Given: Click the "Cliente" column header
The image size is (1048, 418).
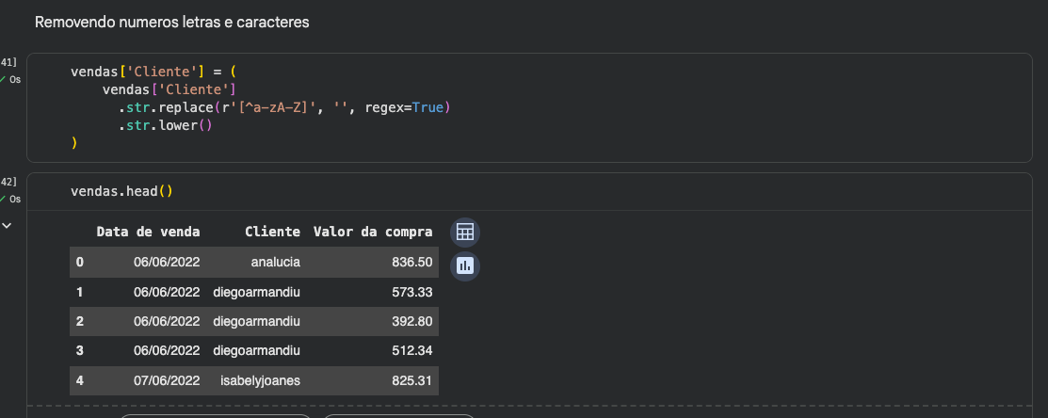Looking at the screenshot, I should tap(272, 232).
